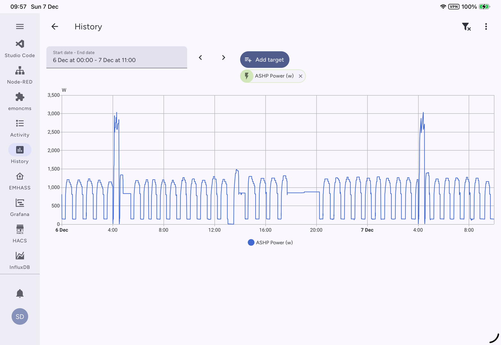Advance to next date range
501x345 pixels.
point(224,58)
